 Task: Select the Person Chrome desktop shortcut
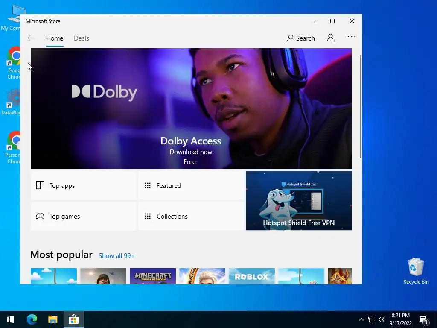coord(13,147)
